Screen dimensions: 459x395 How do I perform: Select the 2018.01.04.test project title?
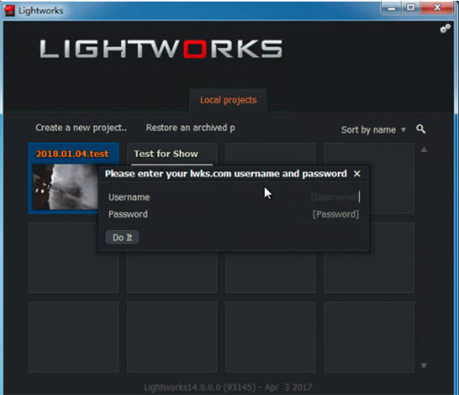pyautogui.click(x=72, y=154)
